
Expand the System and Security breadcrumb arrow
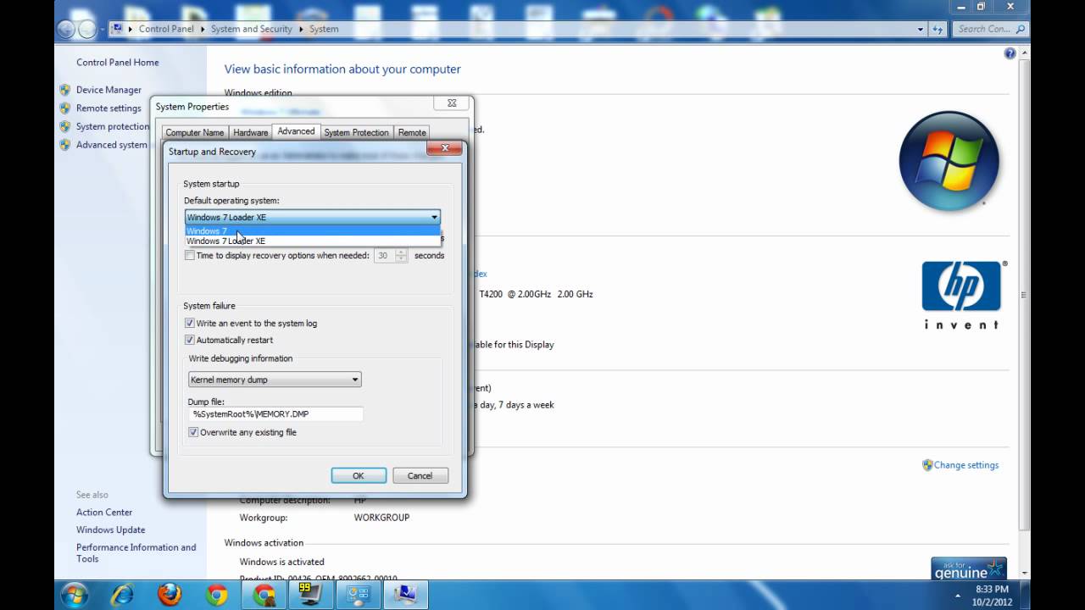[300, 29]
